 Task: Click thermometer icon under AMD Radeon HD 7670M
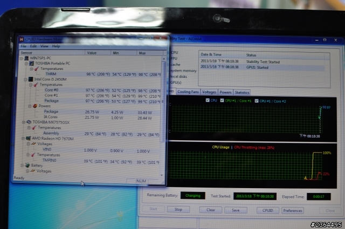click(33, 155)
